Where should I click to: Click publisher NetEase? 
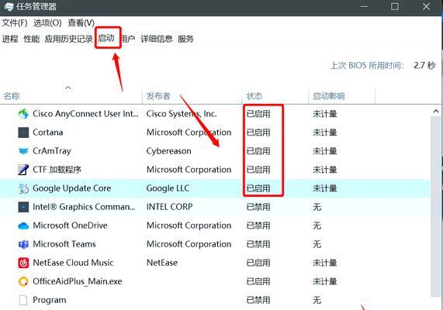click(x=162, y=263)
